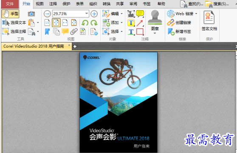The width and height of the screenshot is (237, 153).
Task: Expand dropdown next to document find icon
Action: 38,31
